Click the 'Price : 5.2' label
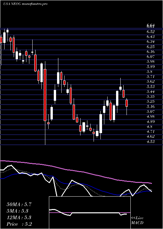 [19, 224]
